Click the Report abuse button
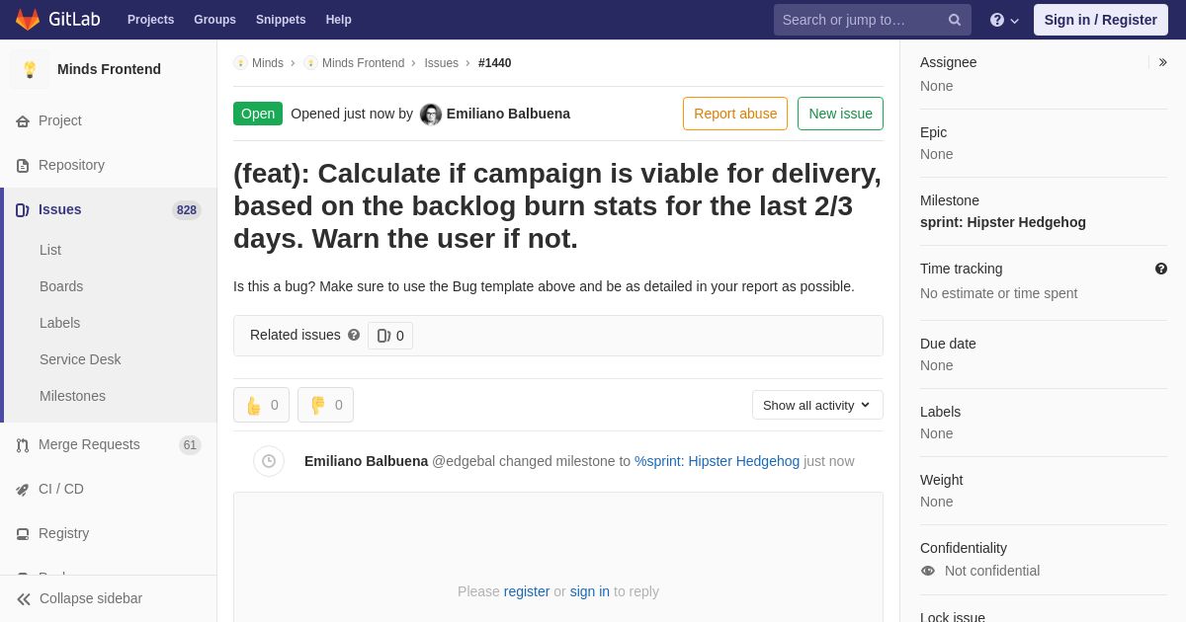This screenshot has height=622, width=1186. point(735,114)
